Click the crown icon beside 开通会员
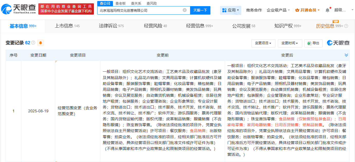The height and width of the screenshot is (162, 355). [298, 10]
